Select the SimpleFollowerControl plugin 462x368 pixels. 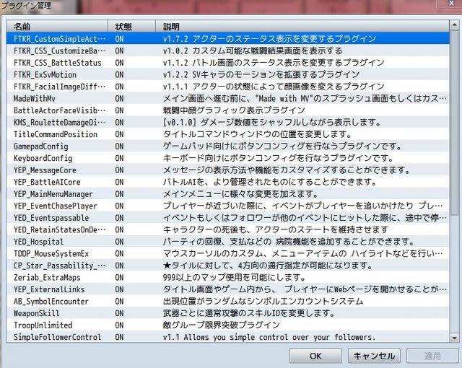click(x=228, y=337)
